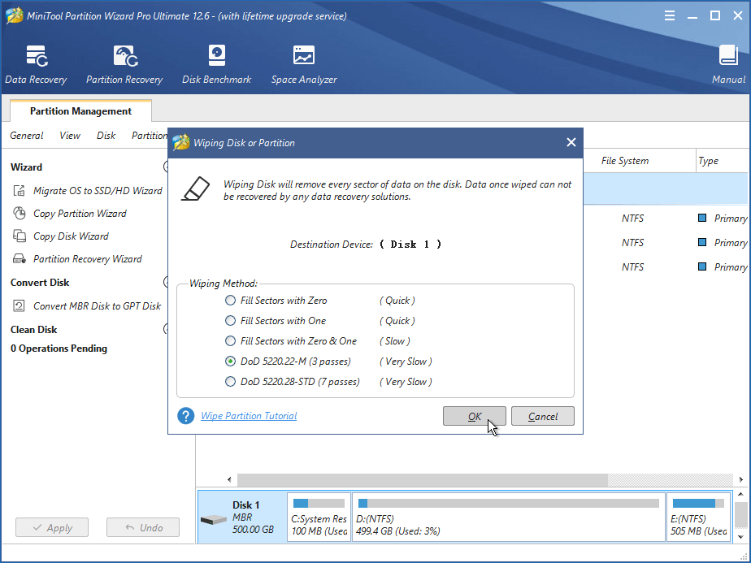Open the Disk menu
The height and width of the screenshot is (563, 751).
point(106,136)
